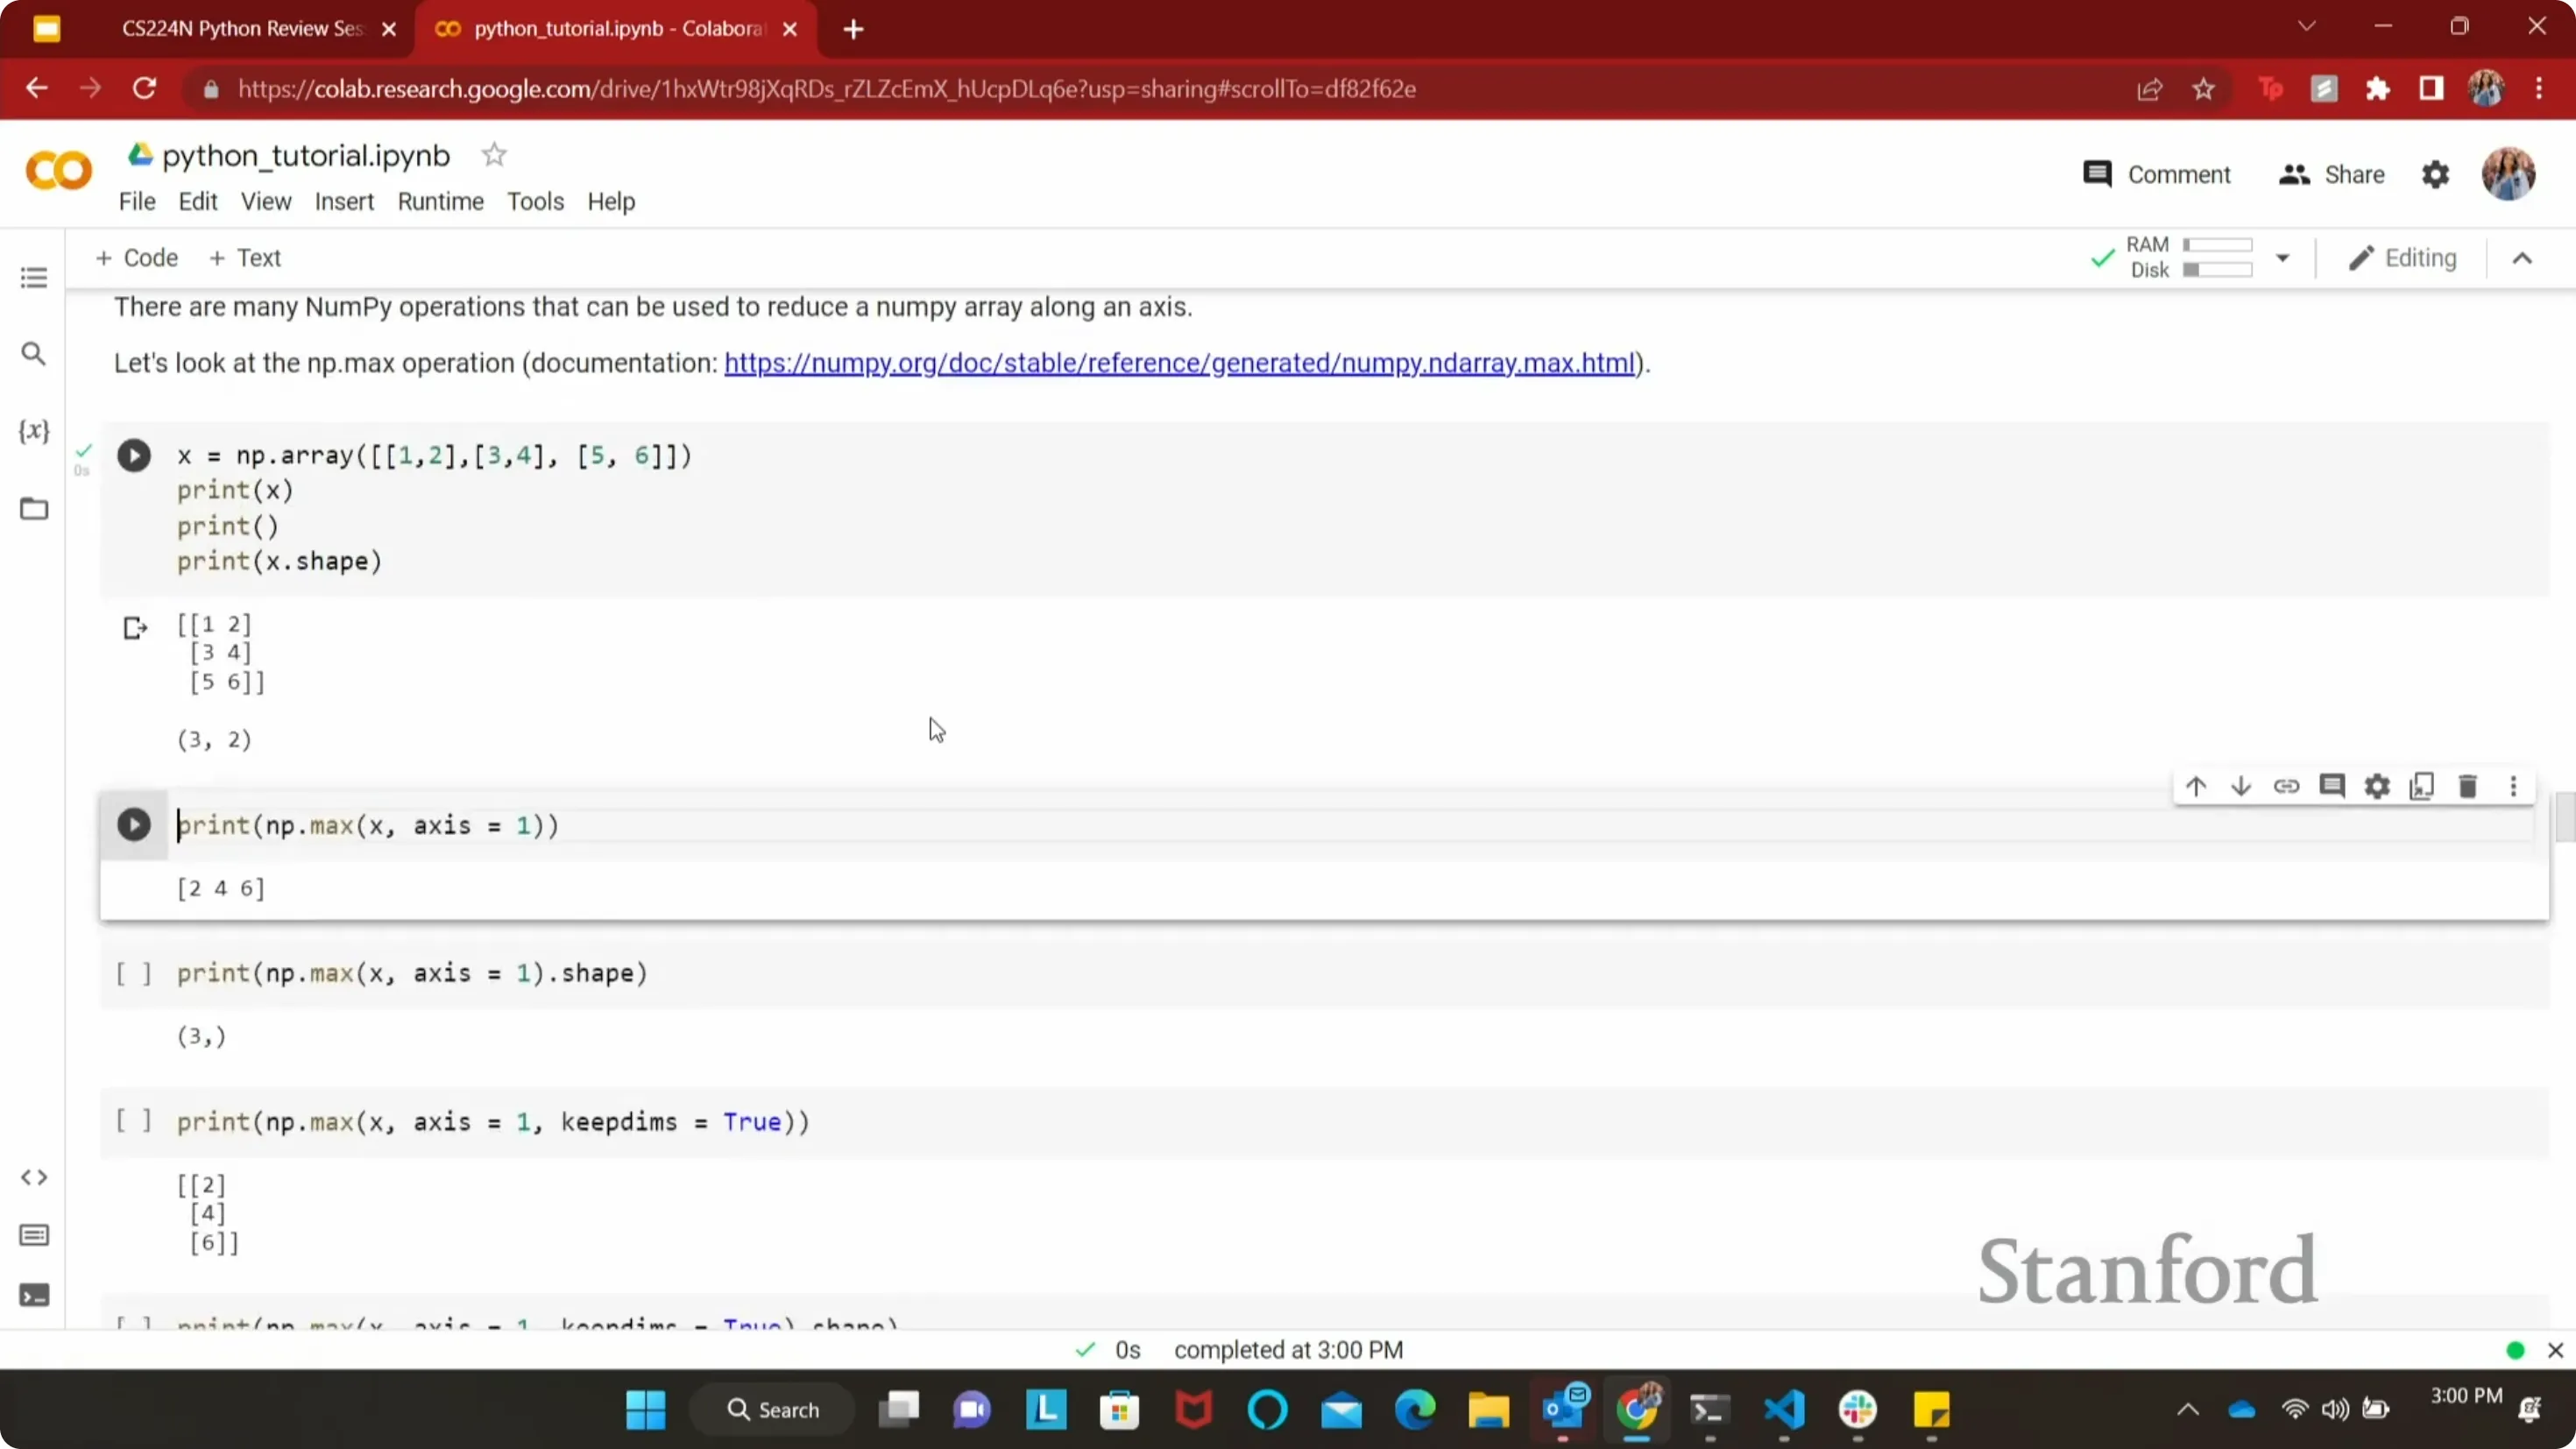Mirror selected cell in tab

2422,786
